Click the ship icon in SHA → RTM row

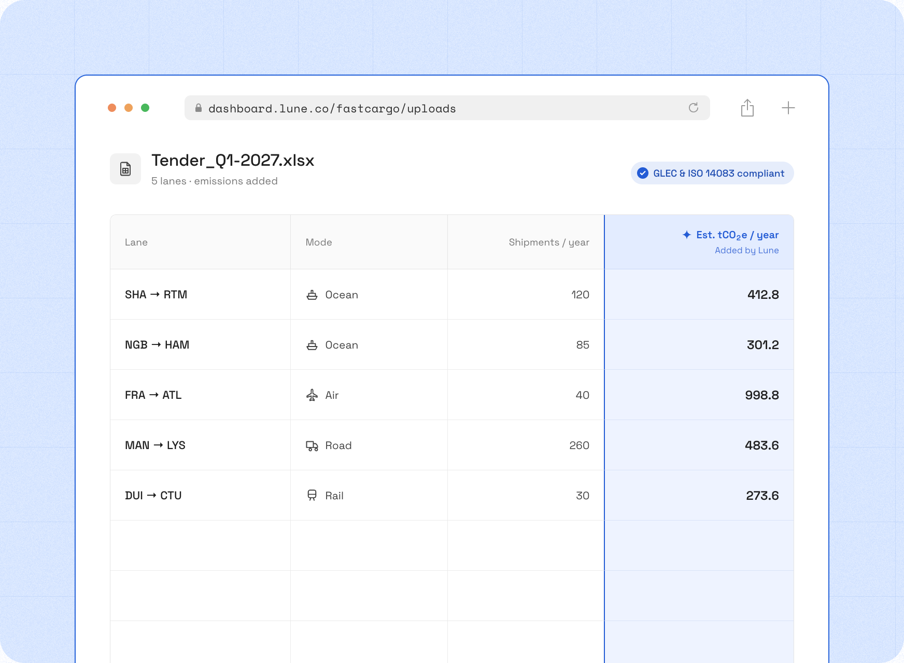pyautogui.click(x=312, y=295)
